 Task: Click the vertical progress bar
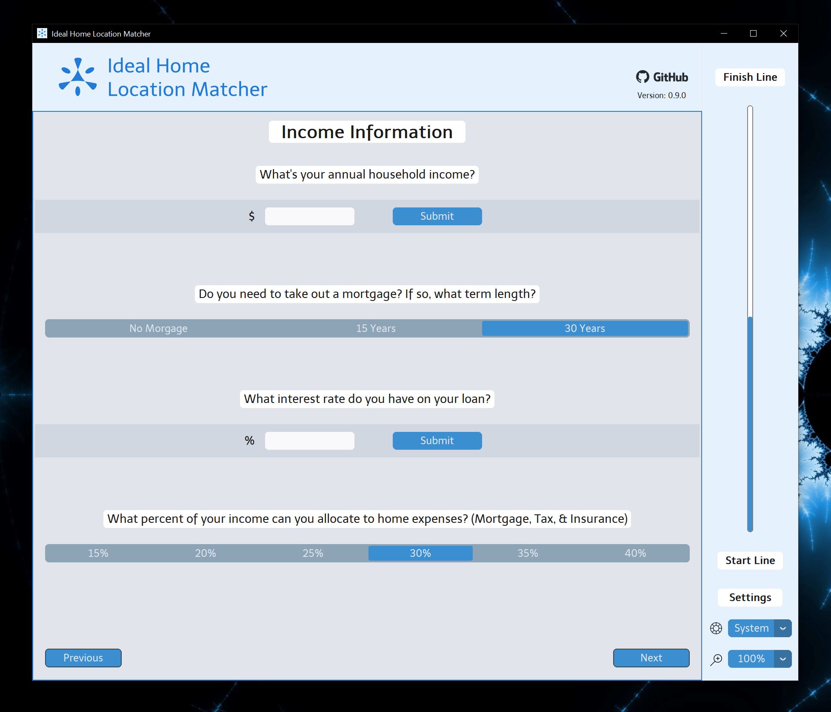pos(750,319)
